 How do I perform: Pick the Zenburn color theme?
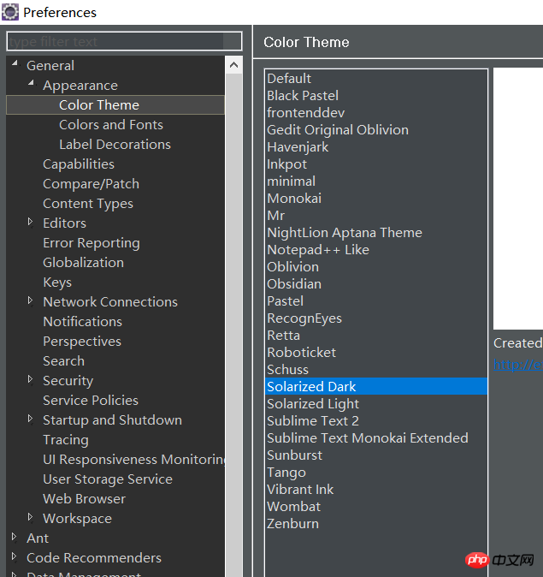(292, 524)
